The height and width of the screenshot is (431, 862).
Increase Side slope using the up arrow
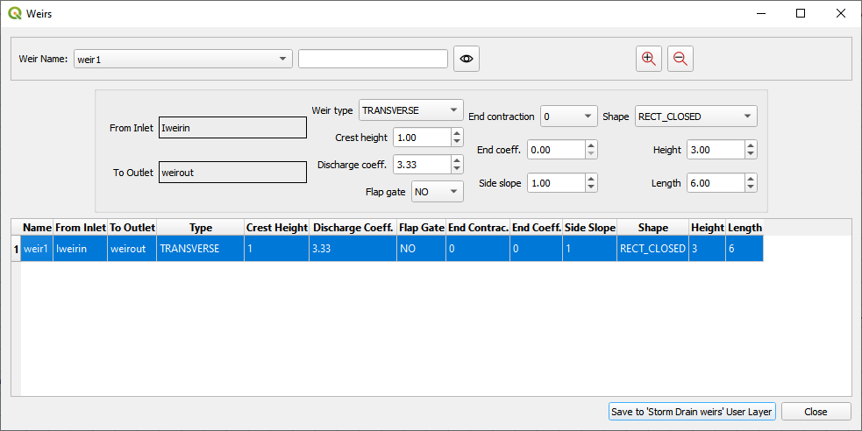[591, 179]
